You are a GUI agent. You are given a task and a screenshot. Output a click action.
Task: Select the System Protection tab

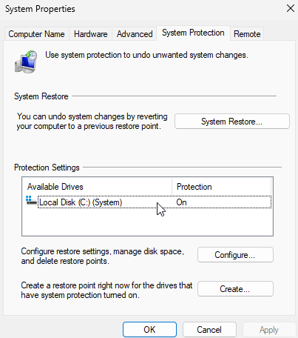(193, 33)
